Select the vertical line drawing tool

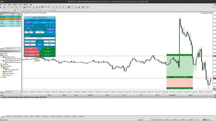click(6, 10)
